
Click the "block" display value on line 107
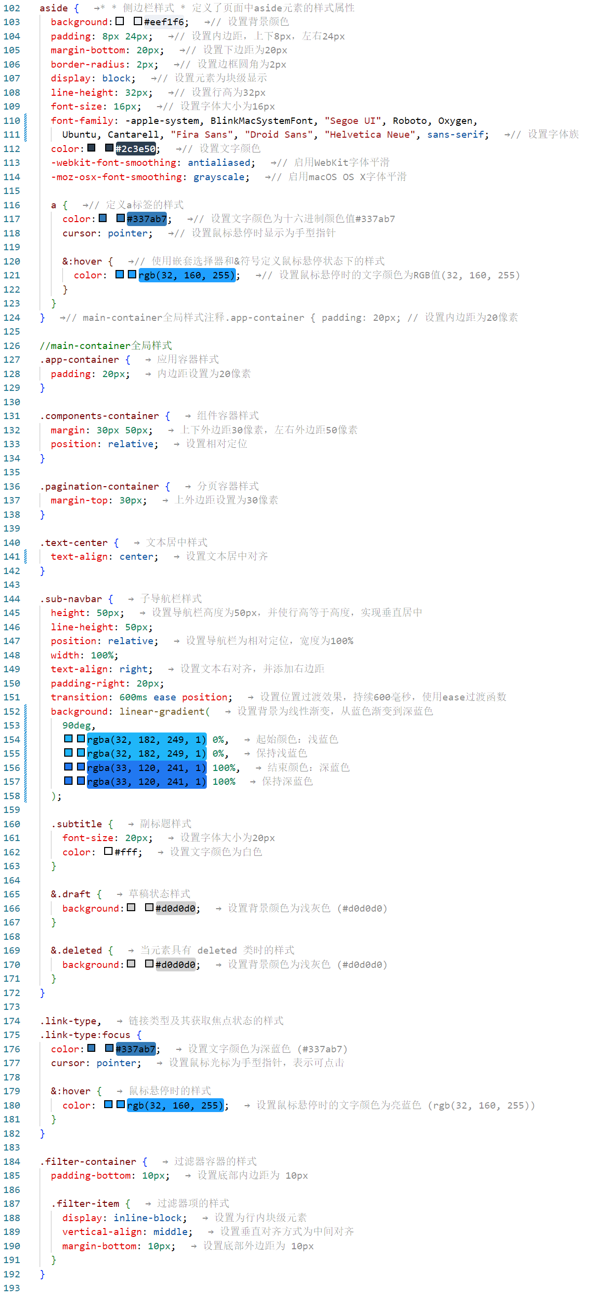point(116,78)
